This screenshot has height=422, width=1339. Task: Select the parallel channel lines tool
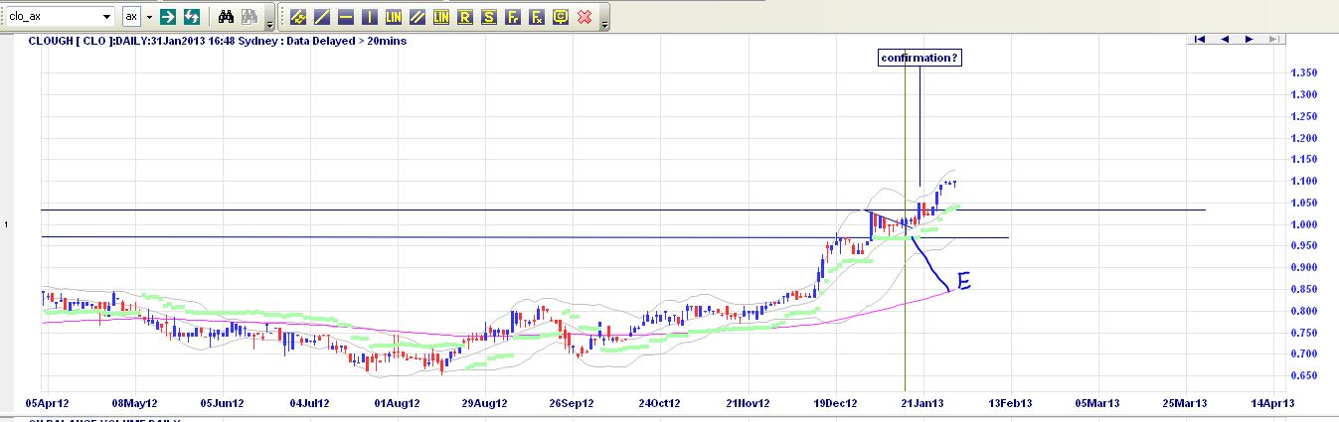pyautogui.click(x=418, y=17)
